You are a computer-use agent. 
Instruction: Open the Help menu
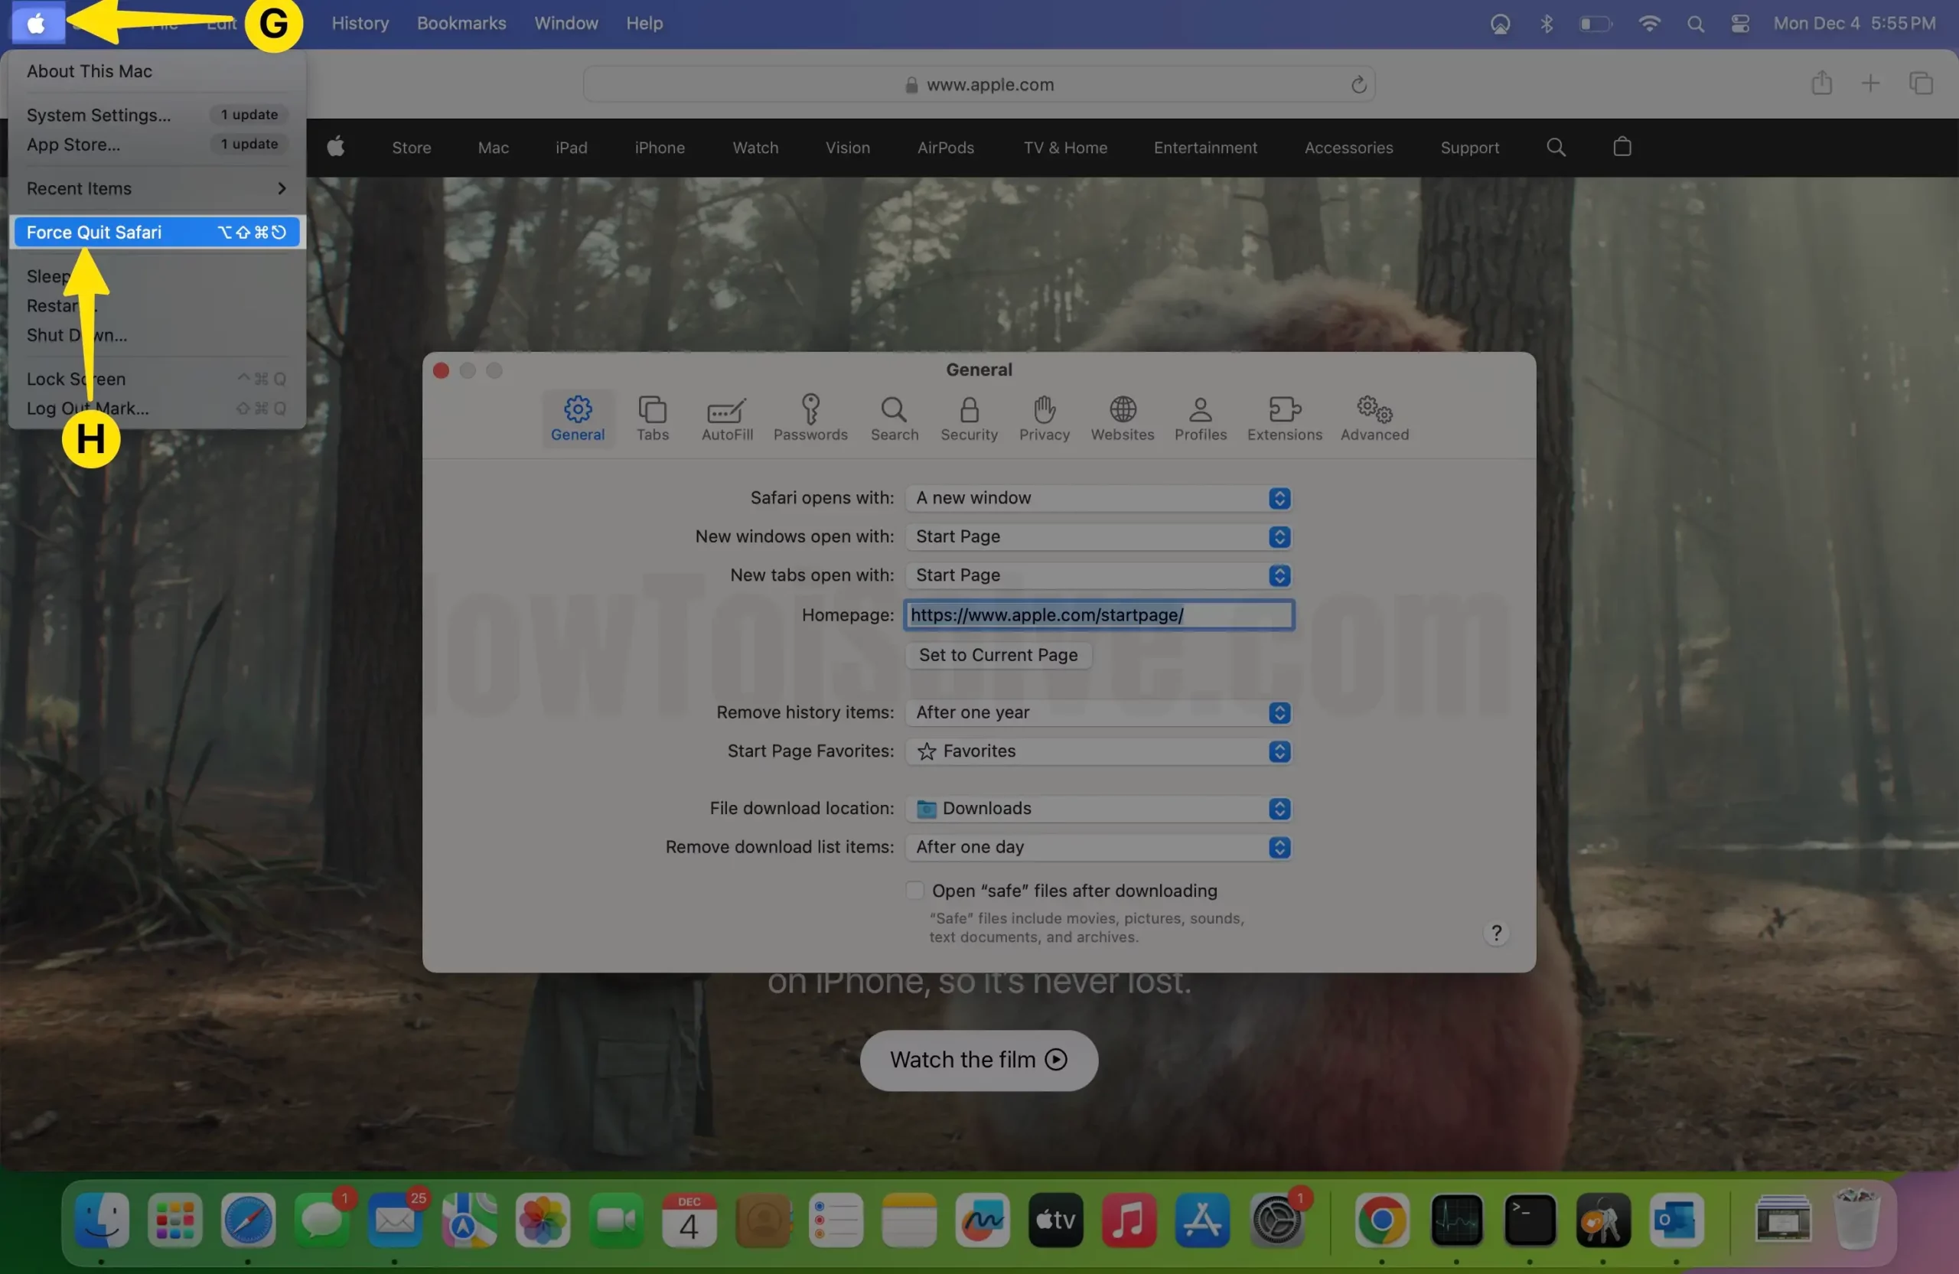tap(644, 23)
